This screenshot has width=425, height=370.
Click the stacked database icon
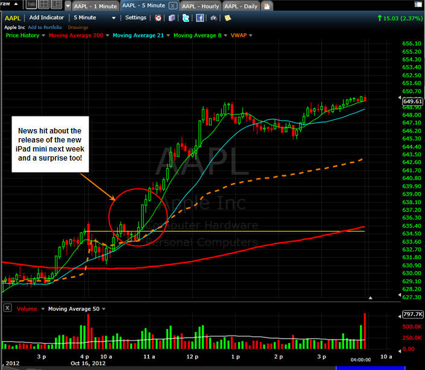(x=172, y=18)
